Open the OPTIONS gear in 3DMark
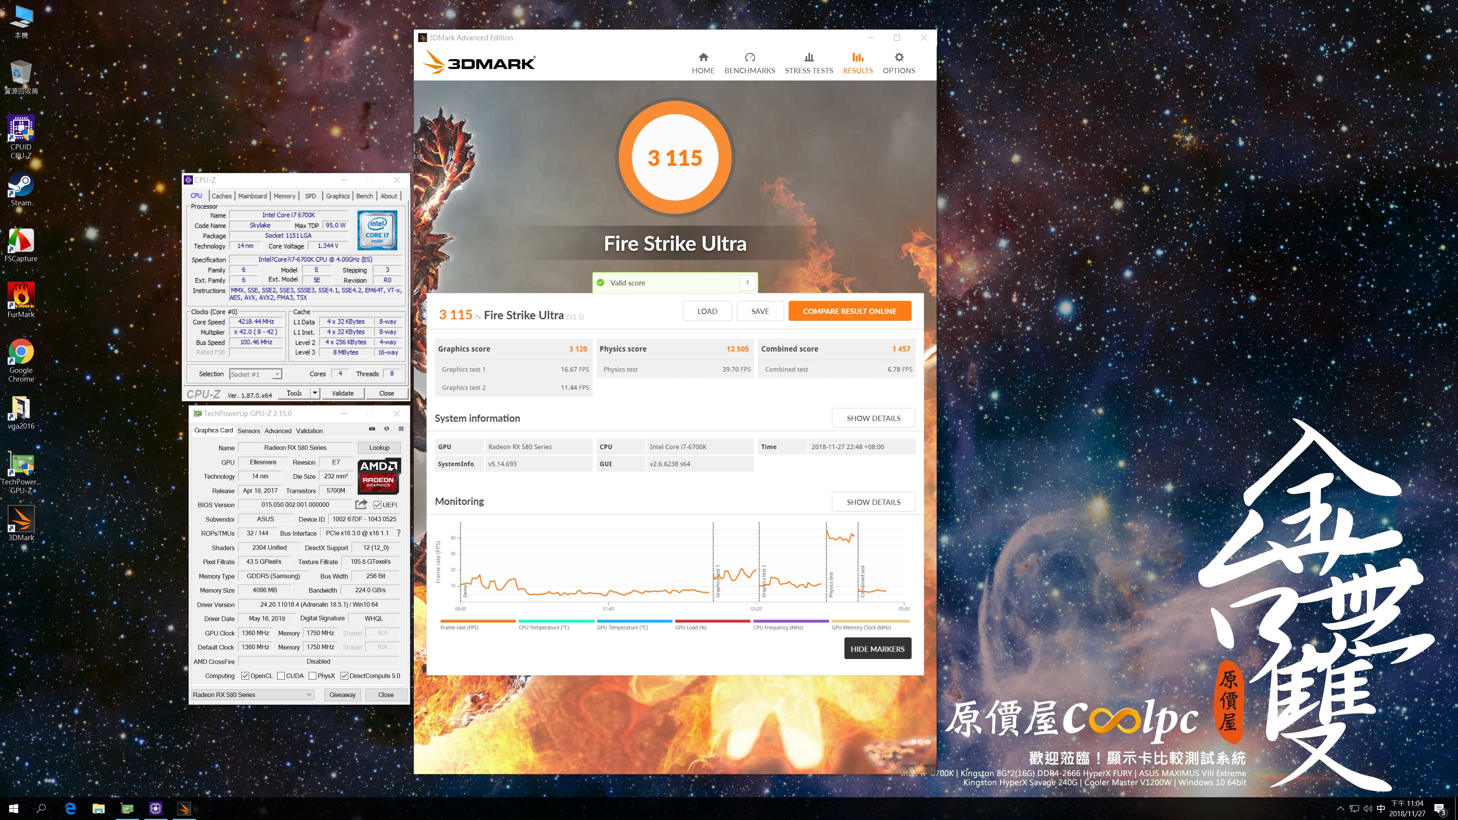 899,63
